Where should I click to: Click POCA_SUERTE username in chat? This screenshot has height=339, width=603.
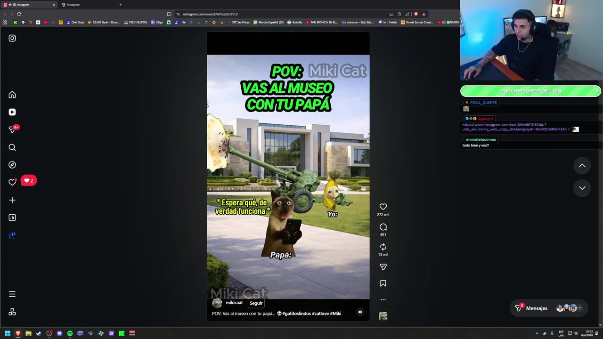tap(483, 103)
